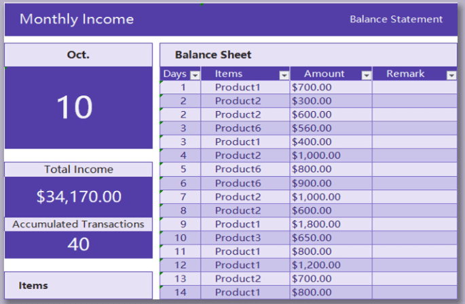Click the Balance Statement link in header
The width and height of the screenshot is (465, 304).
click(x=396, y=20)
